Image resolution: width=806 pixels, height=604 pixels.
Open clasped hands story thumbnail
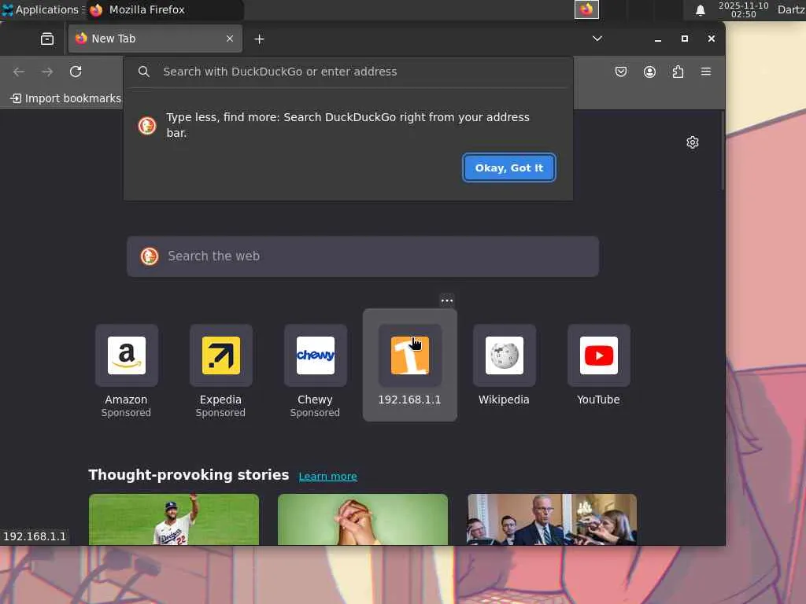[x=363, y=519]
